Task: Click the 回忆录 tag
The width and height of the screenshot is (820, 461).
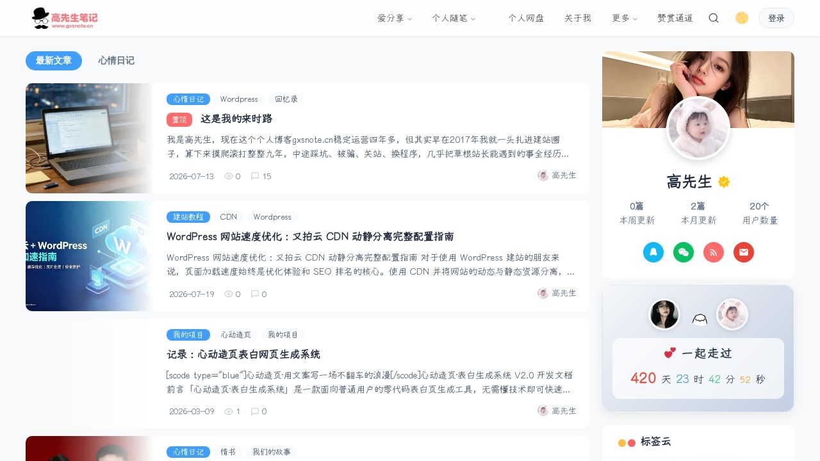Action: pos(286,99)
